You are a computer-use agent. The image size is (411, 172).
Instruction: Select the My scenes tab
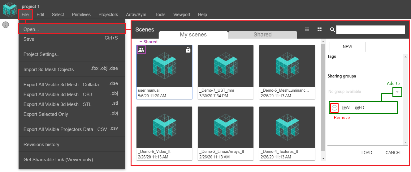193,35
